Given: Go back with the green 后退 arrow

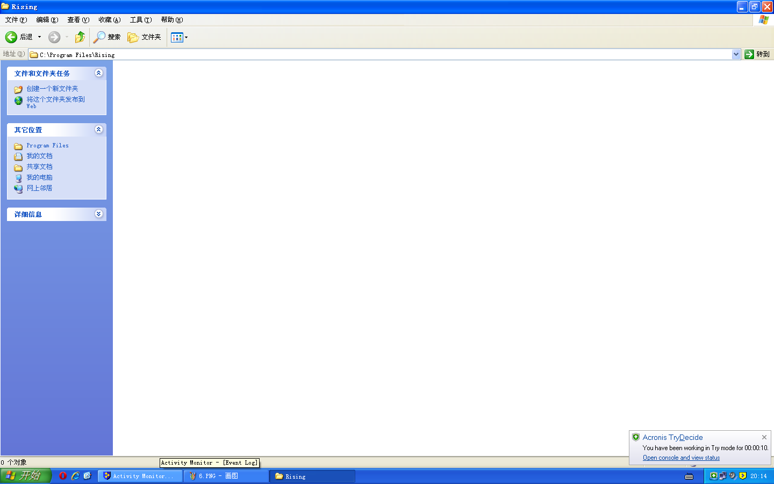Looking at the screenshot, I should pyautogui.click(x=19, y=37).
